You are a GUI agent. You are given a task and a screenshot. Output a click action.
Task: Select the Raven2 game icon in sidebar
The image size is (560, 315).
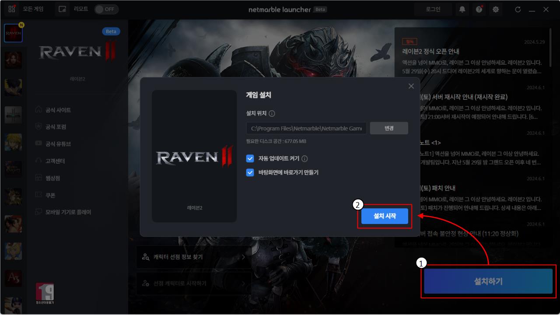[x=13, y=33]
